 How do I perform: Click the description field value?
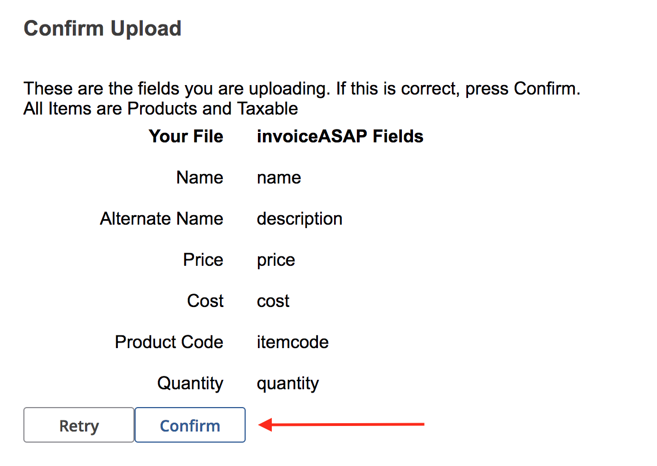coord(299,219)
